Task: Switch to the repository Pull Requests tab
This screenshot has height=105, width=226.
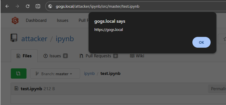Action: pos(99,56)
